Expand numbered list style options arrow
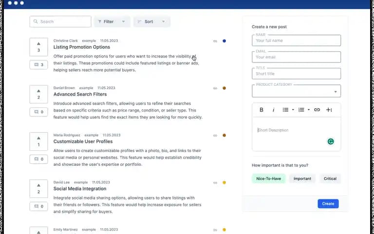The width and height of the screenshot is (374, 234). tap(309, 110)
